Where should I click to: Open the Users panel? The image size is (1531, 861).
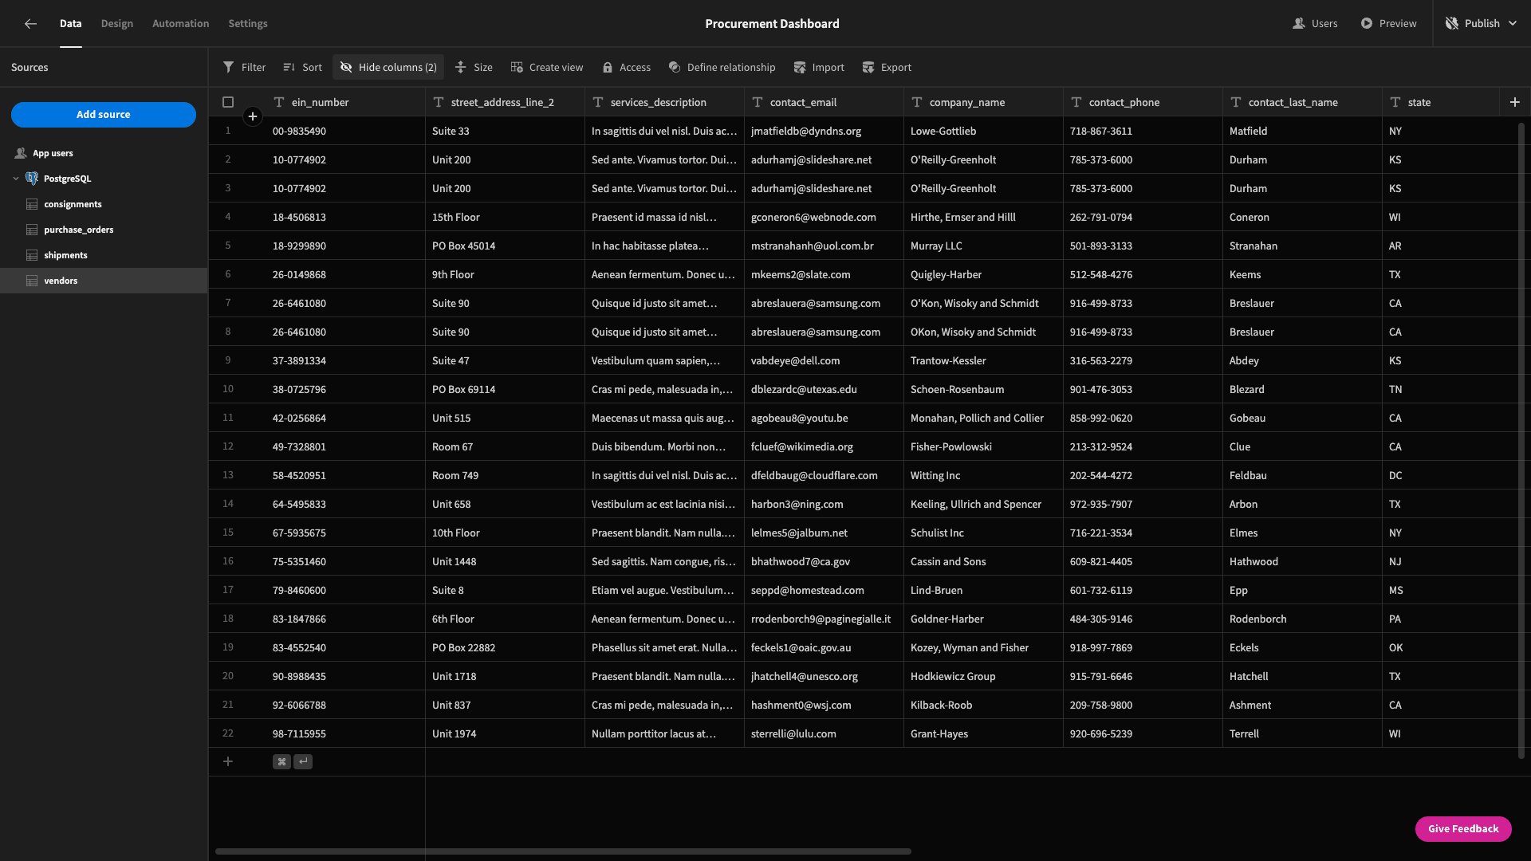pos(1315,24)
